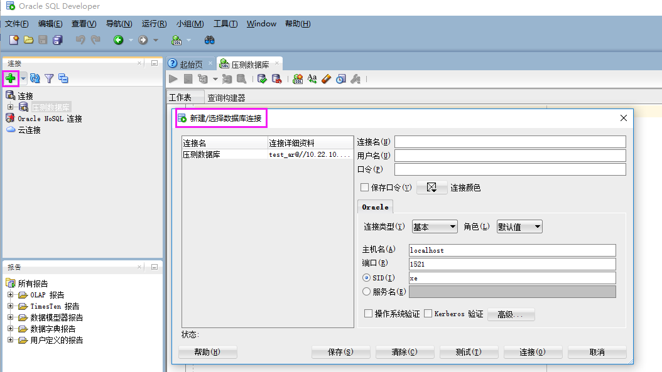The width and height of the screenshot is (662, 372).
Task: Click the Unshared SQL Worksheet icon
Action: coord(298,79)
